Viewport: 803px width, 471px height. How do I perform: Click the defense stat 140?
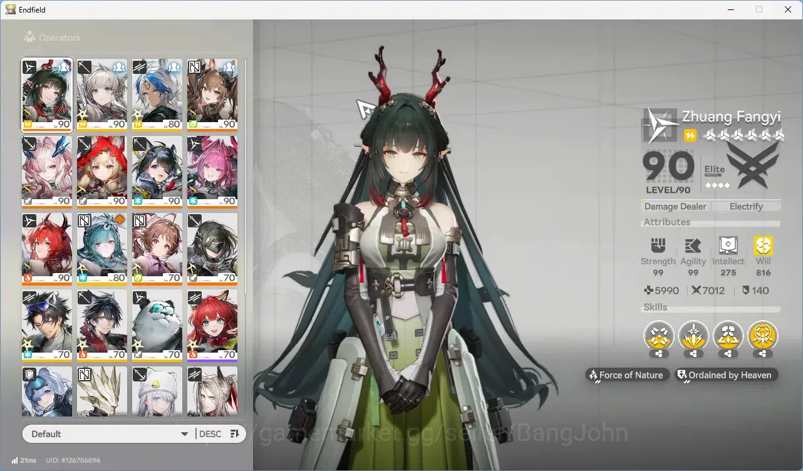[755, 291]
